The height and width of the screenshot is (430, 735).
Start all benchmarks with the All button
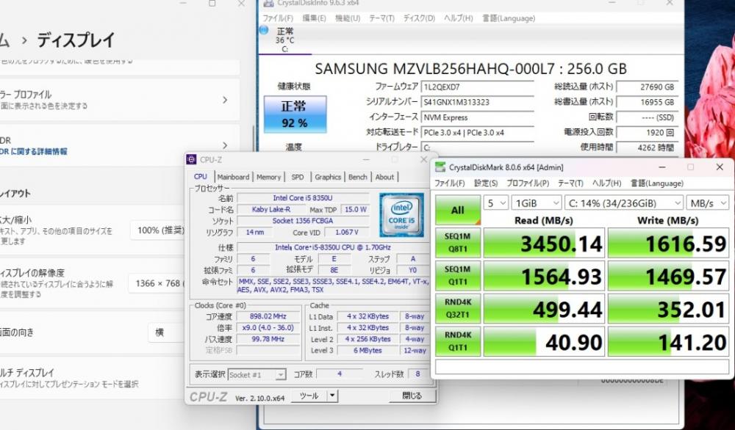458,210
